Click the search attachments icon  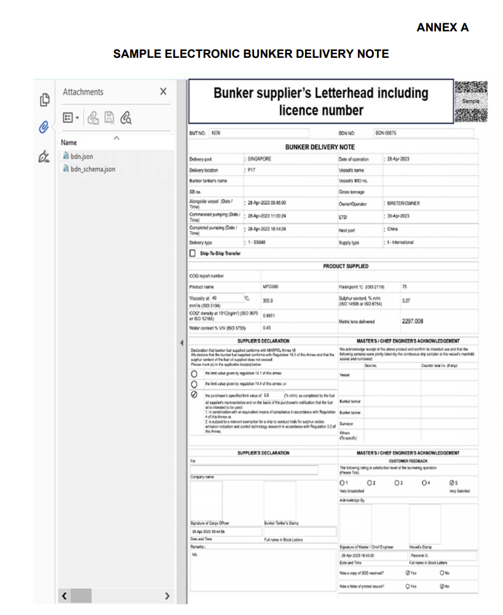126,117
